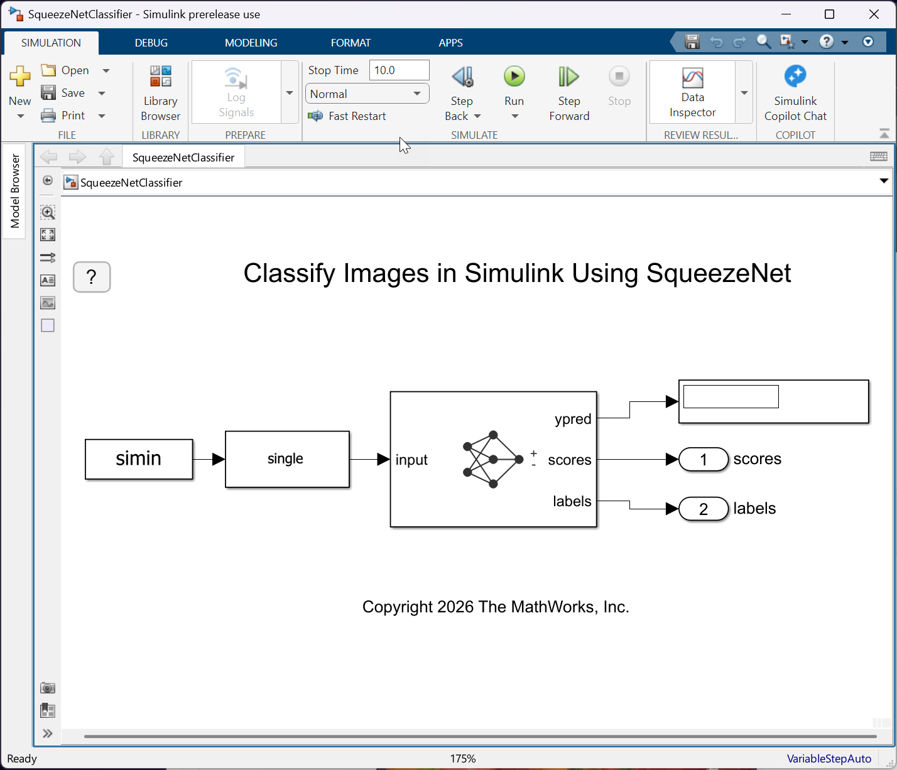Select the Annotation tool on the left palette
Image resolution: width=897 pixels, height=770 pixels.
click(x=47, y=280)
